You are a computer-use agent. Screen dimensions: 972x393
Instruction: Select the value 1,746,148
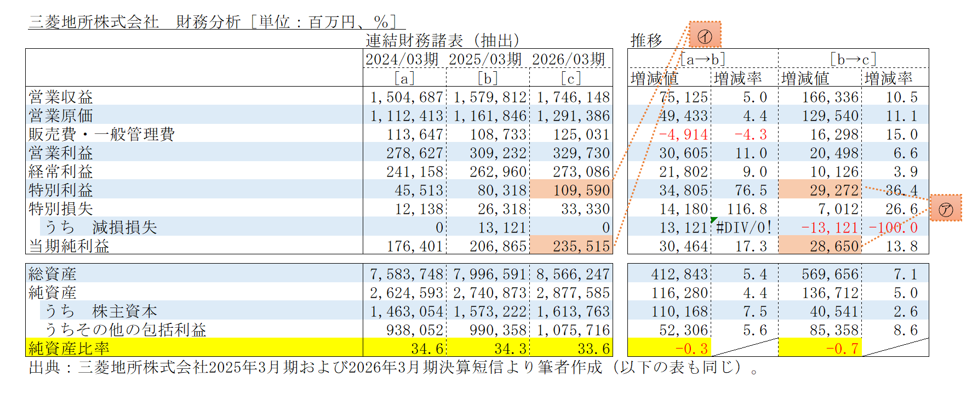coord(573,97)
